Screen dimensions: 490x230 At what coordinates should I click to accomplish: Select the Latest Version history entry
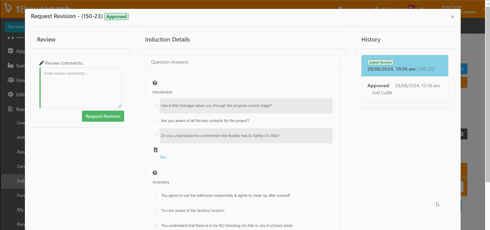(x=404, y=66)
